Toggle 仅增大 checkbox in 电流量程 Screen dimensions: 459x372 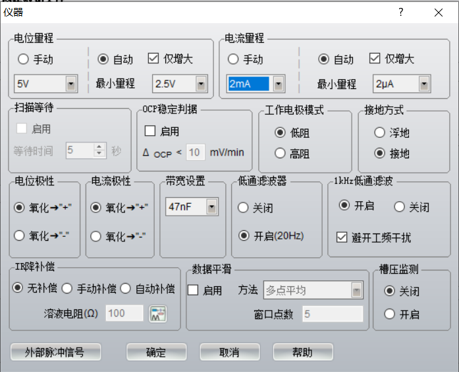pyautogui.click(x=375, y=58)
